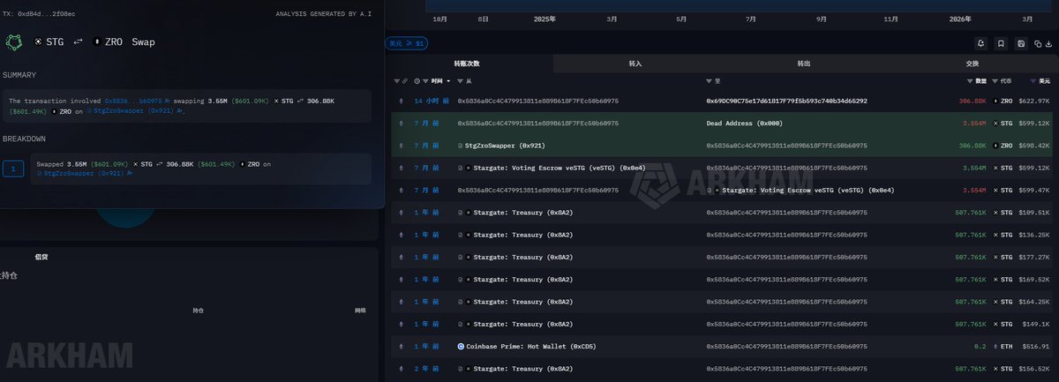Click the STG token icon in the Dead Address row
This screenshot has height=382, width=1059.
(x=996, y=123)
